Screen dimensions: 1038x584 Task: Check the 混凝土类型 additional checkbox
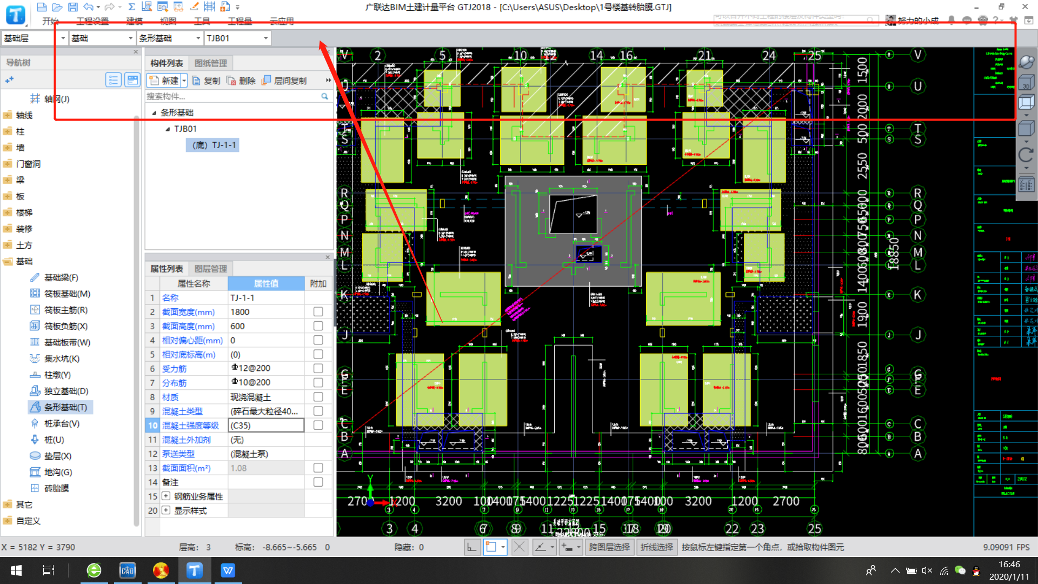(318, 411)
